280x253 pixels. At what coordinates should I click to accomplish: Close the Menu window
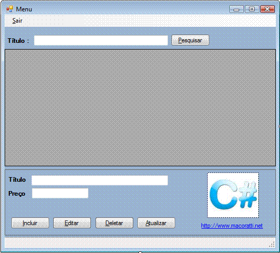coord(268,9)
